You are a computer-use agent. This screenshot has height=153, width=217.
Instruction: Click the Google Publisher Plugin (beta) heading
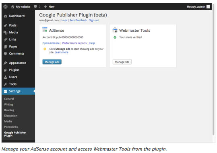tap(73, 15)
